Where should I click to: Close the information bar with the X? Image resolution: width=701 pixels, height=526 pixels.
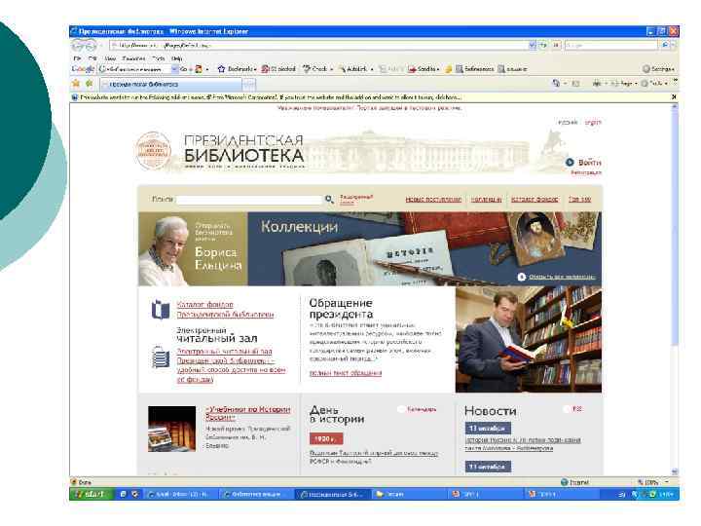(x=674, y=96)
